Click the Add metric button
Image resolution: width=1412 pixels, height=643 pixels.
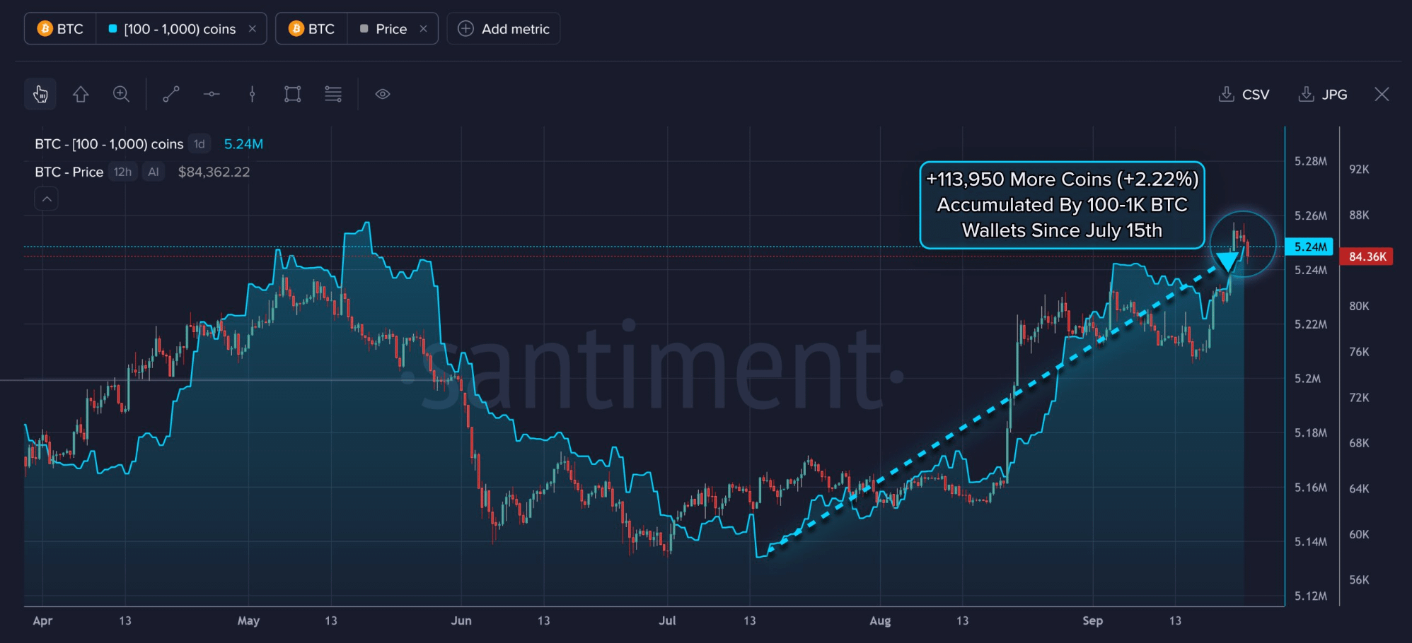coord(504,29)
